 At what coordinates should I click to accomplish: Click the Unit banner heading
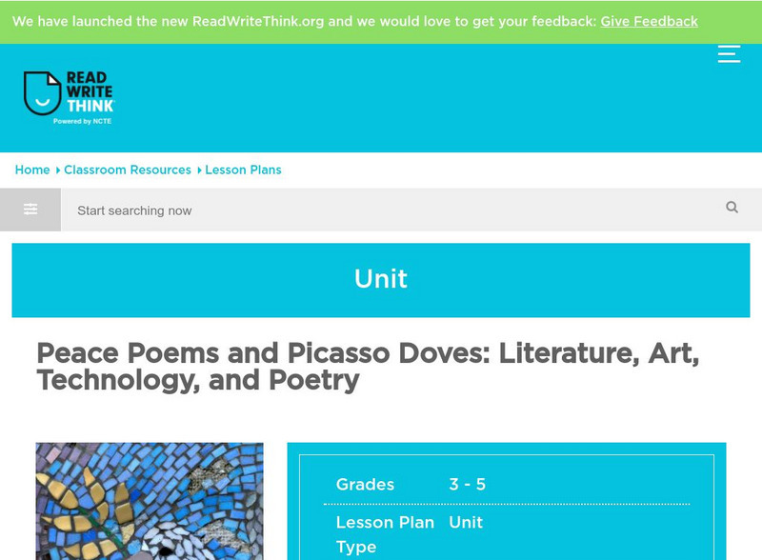tap(381, 279)
